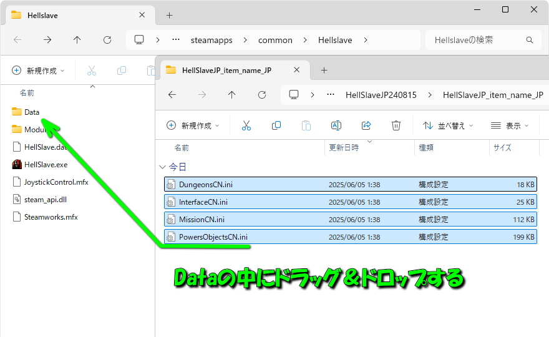Close the HellSlaveJP_item_name_JP tab

[x=296, y=70]
